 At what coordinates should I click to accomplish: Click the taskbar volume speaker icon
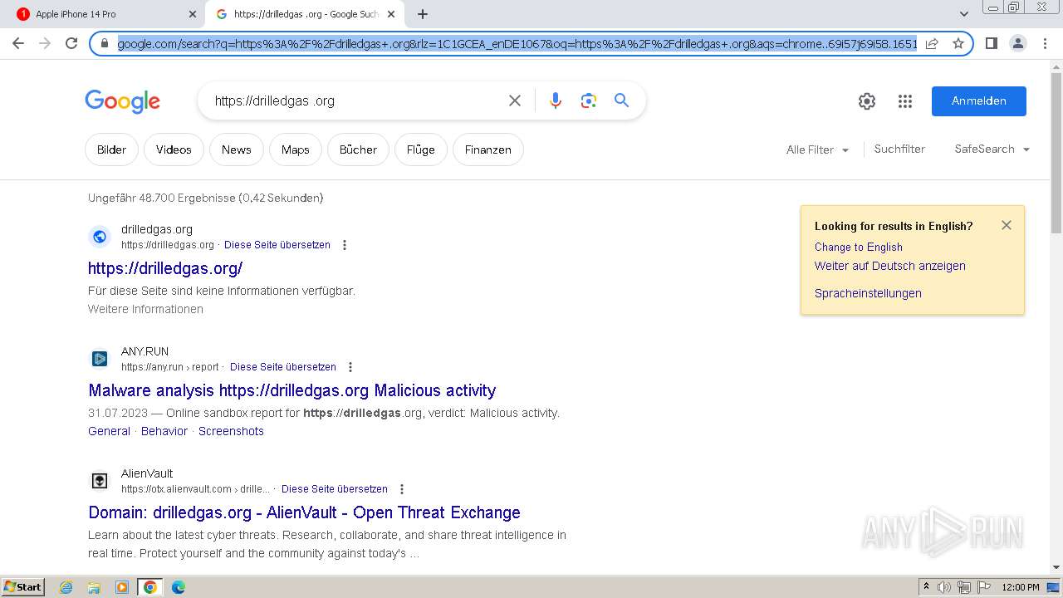point(944,587)
